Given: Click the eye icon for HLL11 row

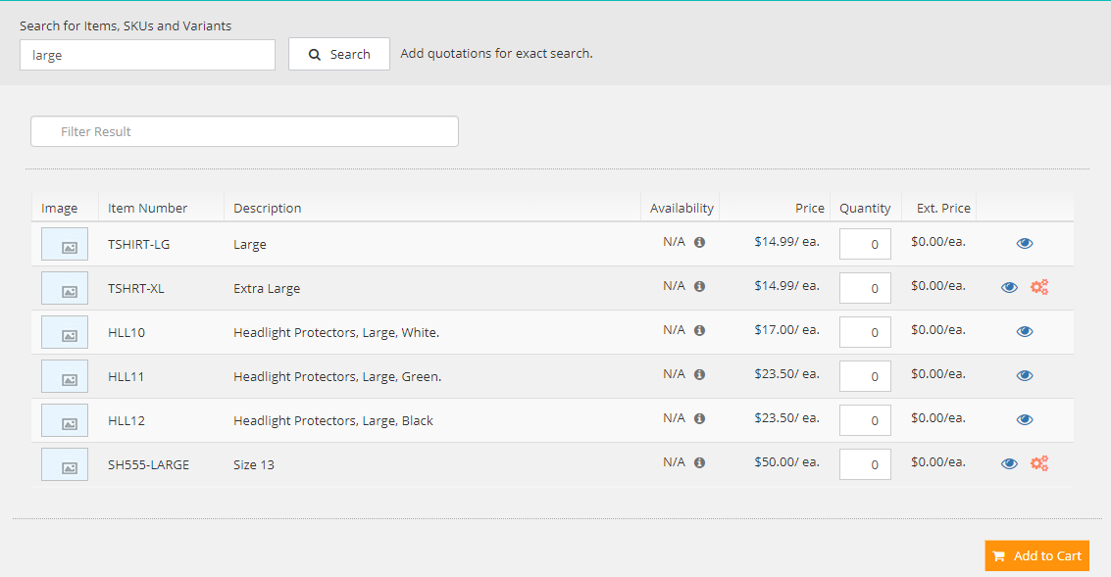Looking at the screenshot, I should click(x=1025, y=376).
